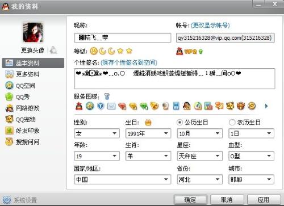Click the birthday crown icon
Viewport: 284px width, 206px height.
(x=148, y=123)
